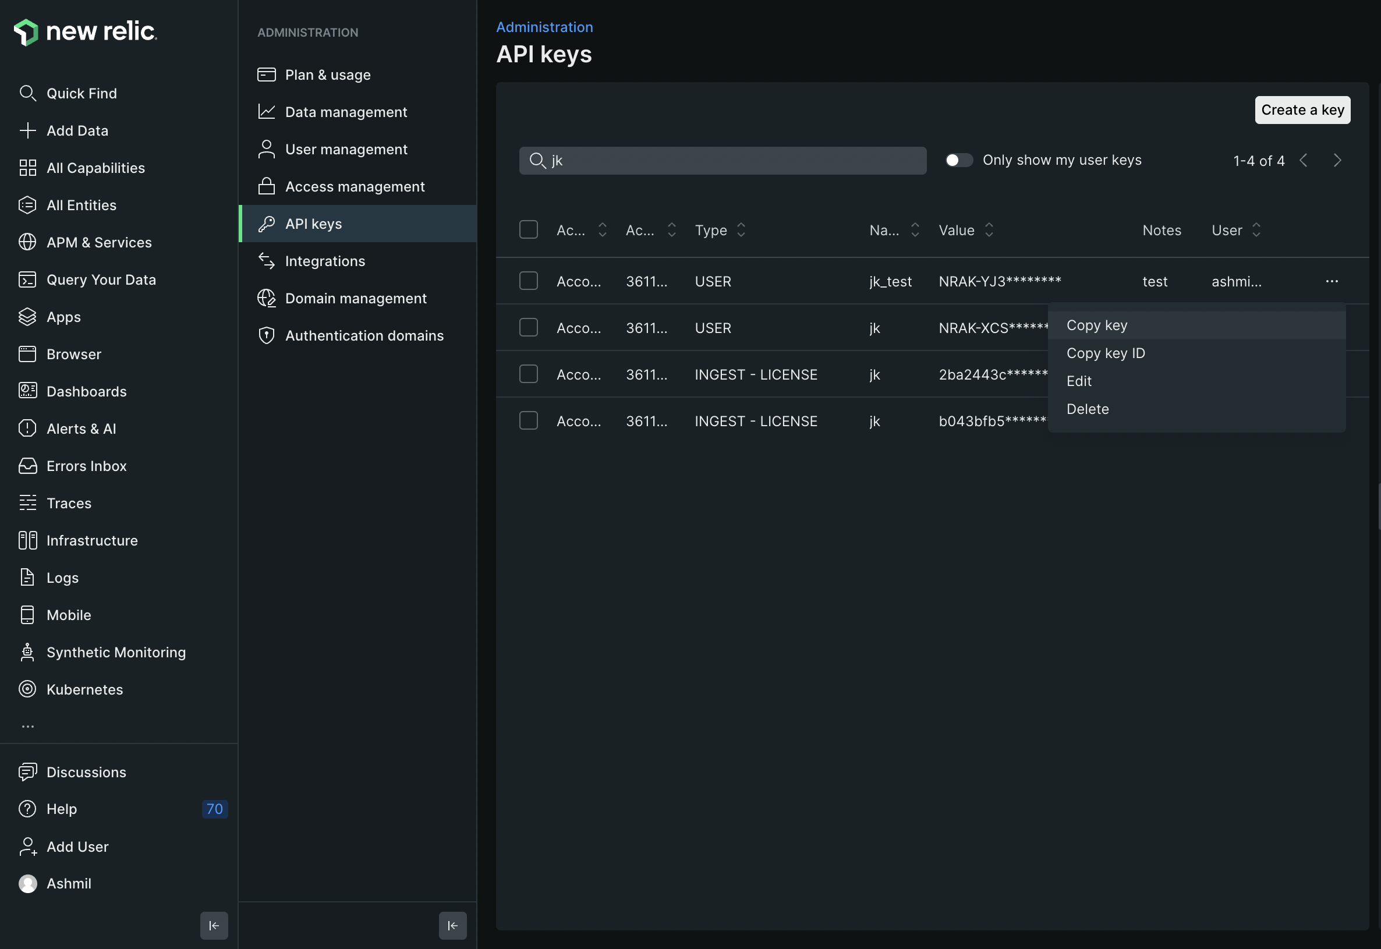The width and height of the screenshot is (1381, 949).
Task: Open Kubernetes target icon
Action: 27,690
